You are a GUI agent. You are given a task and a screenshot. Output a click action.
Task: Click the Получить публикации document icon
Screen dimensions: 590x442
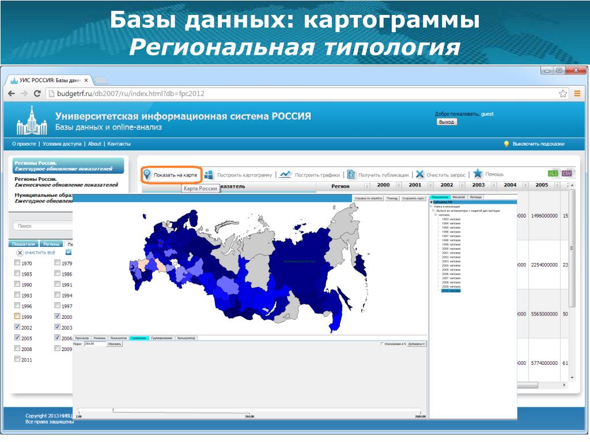click(351, 174)
